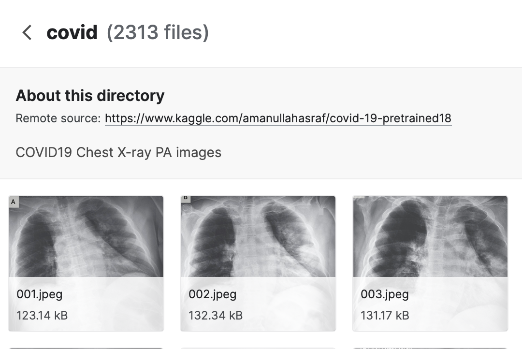Open the 003.jpeg X-ray thumbnail image

pyautogui.click(x=430, y=236)
